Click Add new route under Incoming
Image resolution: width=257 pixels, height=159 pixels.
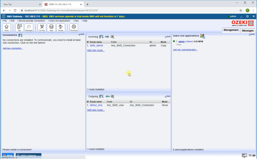pos(96,50)
